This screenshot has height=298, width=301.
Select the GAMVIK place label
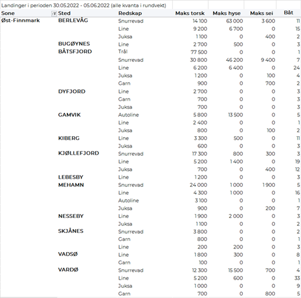(x=69, y=115)
